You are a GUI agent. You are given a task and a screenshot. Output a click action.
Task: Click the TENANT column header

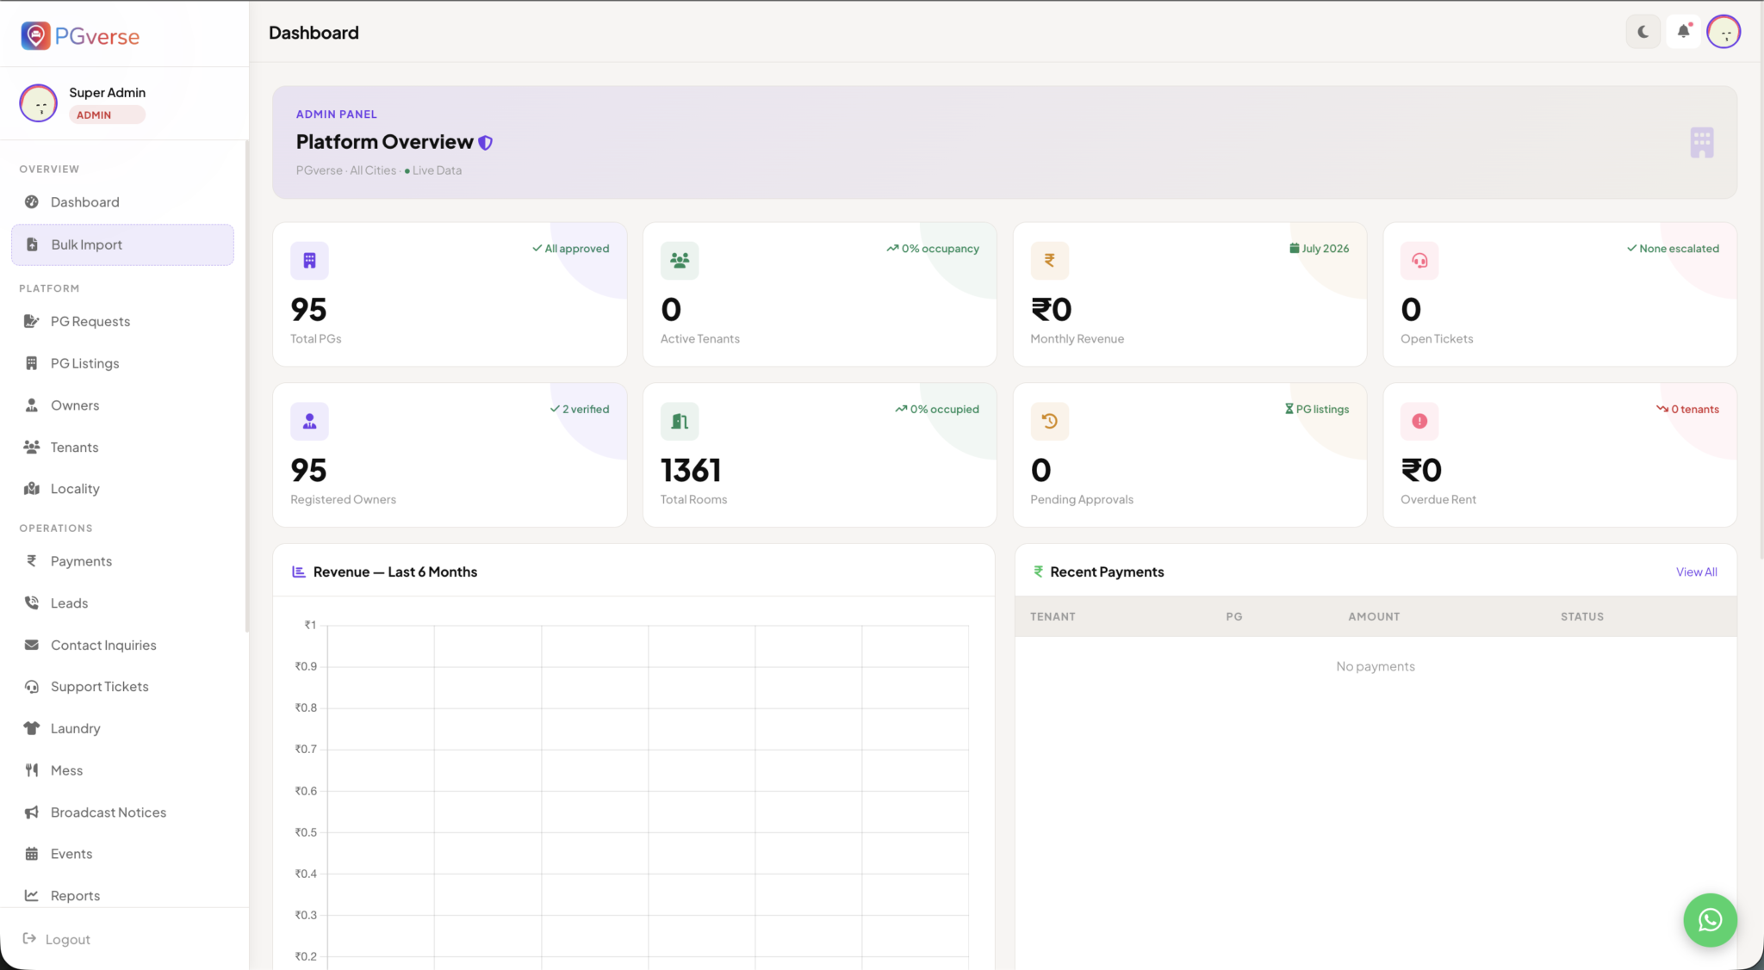pos(1053,617)
